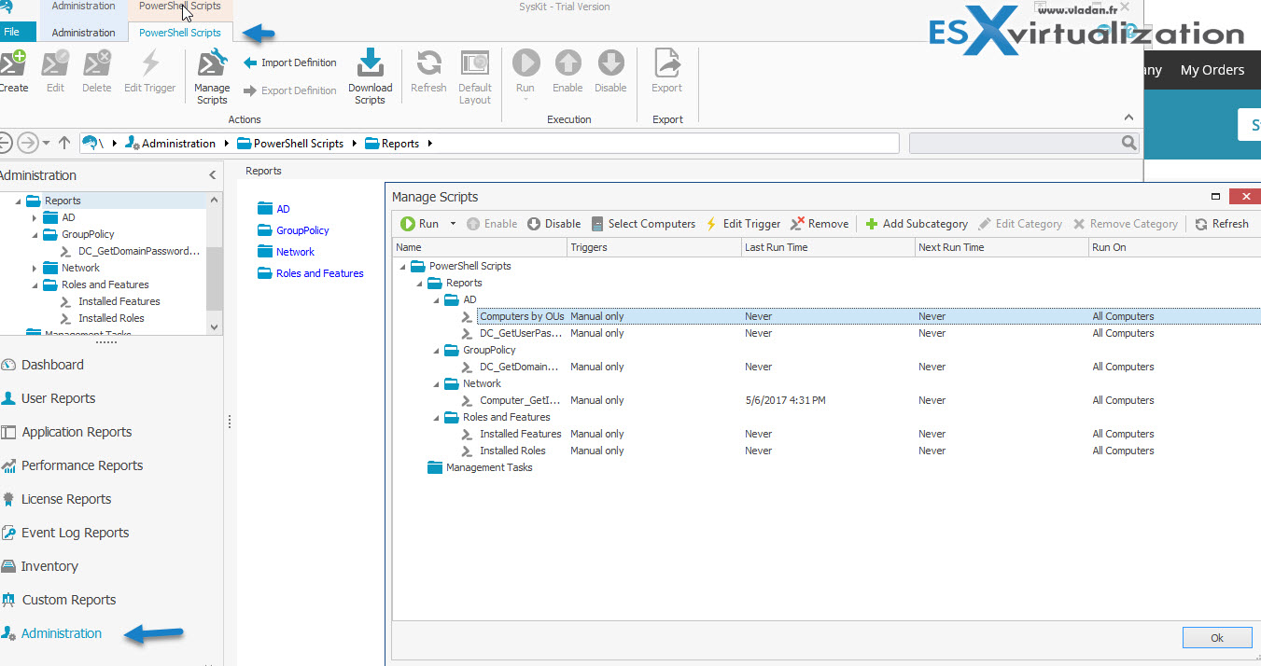The height and width of the screenshot is (666, 1261).
Task: Click the Run icon in Execution group
Action: click(x=525, y=63)
